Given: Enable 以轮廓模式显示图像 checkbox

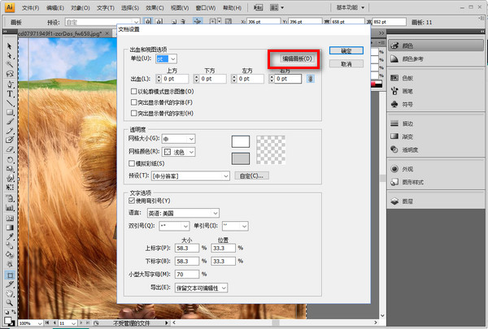Looking at the screenshot, I should click(134, 93).
